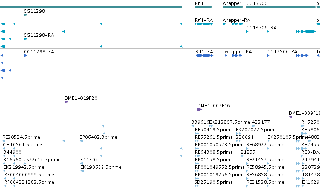The image size is (320, 188).
Task: Select the 423177 EST label
Action: click(x=261, y=122)
